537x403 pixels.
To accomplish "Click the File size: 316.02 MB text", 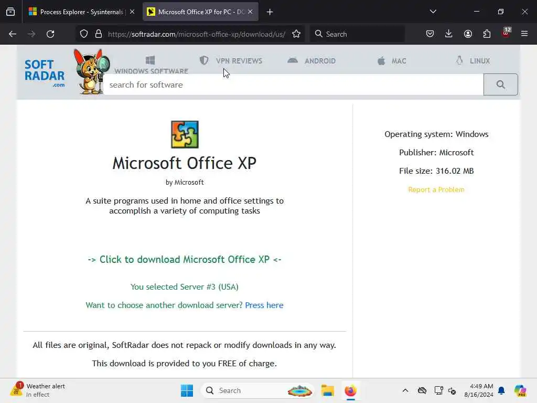I will point(436,171).
